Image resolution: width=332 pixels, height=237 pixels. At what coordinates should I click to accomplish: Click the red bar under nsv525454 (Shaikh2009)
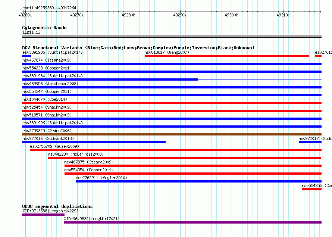click(172, 111)
